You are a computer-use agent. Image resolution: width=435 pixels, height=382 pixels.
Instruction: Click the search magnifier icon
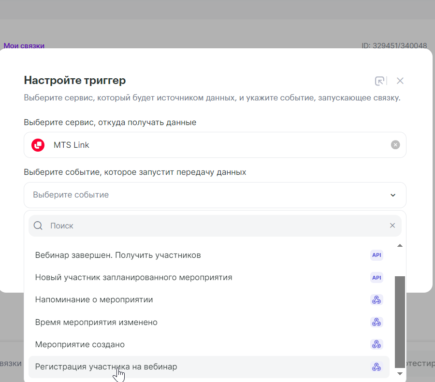pos(38,226)
